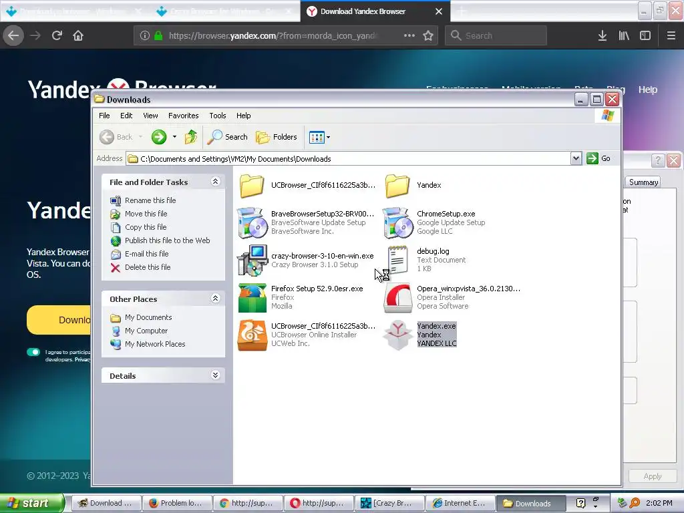Open the Edit menu
This screenshot has width=684, height=513.
coord(126,116)
